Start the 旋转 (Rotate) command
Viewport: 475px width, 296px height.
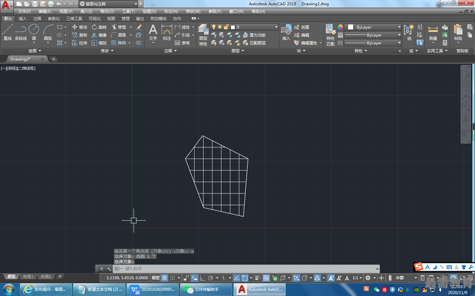(99, 27)
